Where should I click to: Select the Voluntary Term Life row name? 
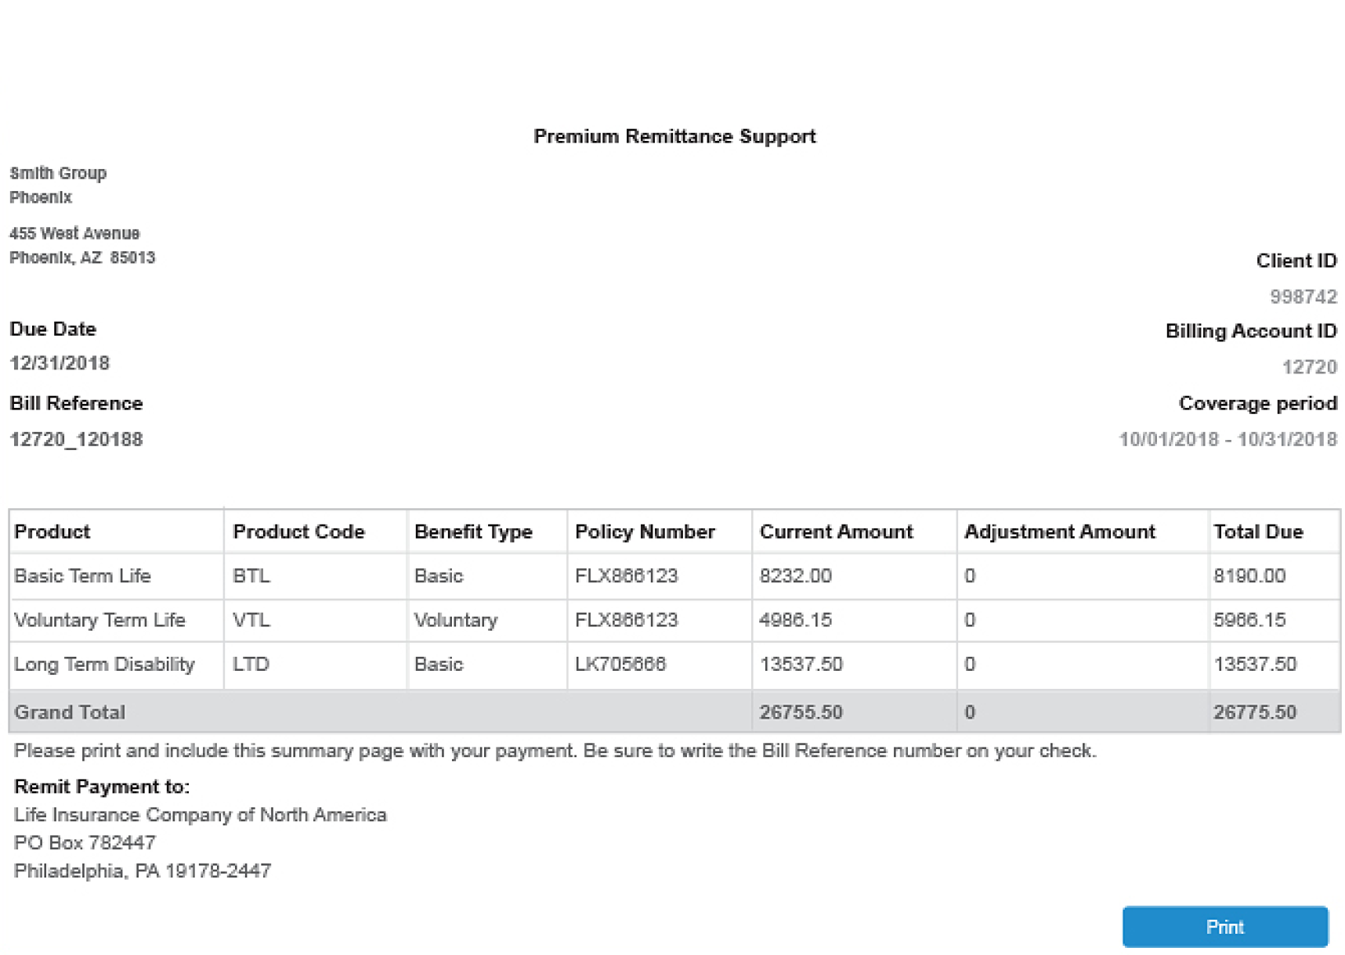coord(99,620)
